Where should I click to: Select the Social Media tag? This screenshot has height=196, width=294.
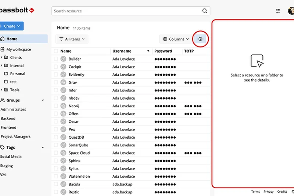(11, 157)
